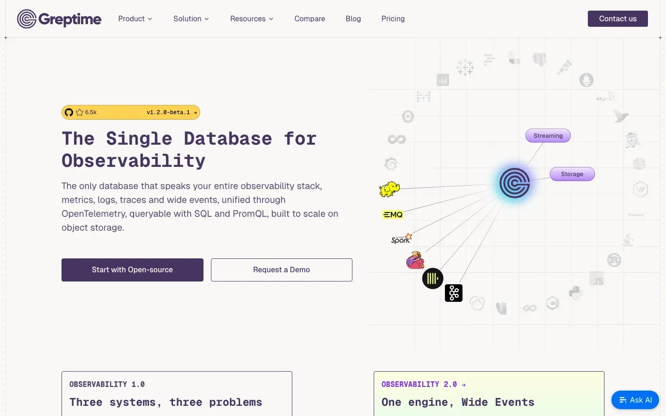Click the pink Flink squirrel logo
The width and height of the screenshot is (666, 416).
[x=415, y=261]
